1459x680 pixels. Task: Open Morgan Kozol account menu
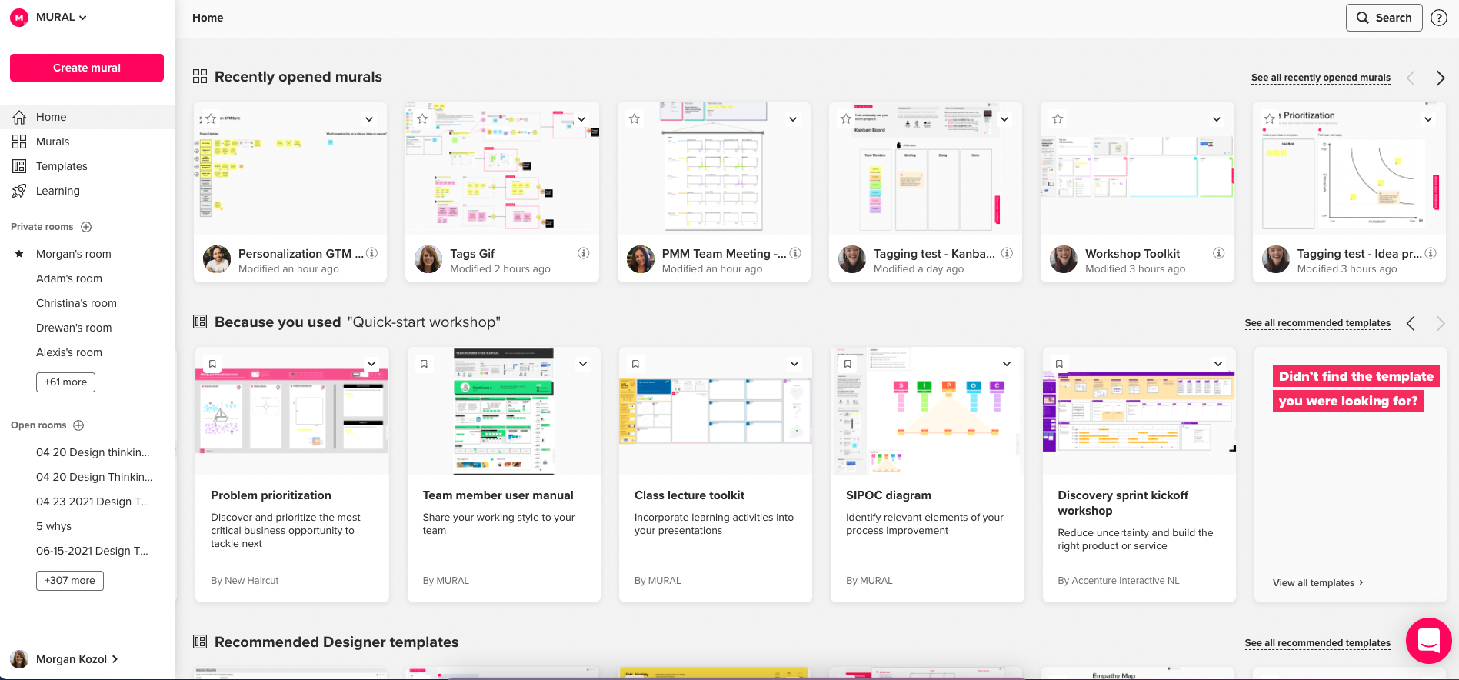click(x=77, y=659)
